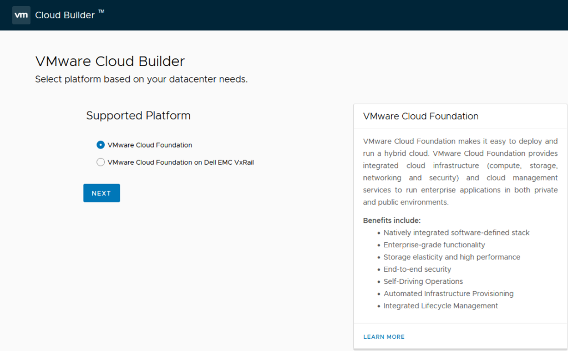The image size is (568, 351).
Task: Open the LEARN MORE link
Action: [384, 337]
